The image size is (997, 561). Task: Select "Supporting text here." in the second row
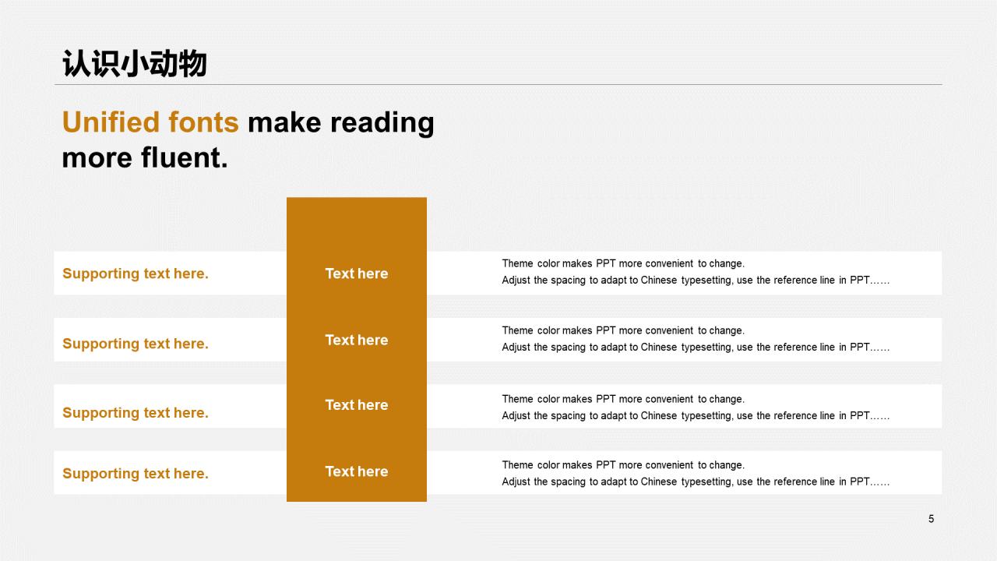(x=136, y=344)
